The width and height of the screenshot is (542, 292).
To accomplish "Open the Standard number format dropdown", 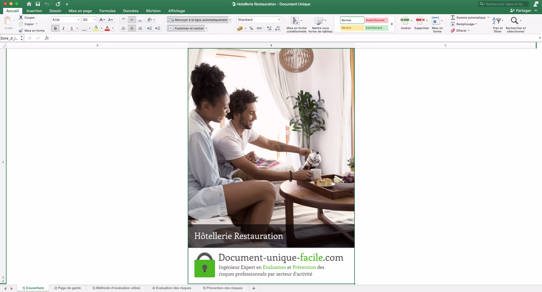I will [x=279, y=20].
